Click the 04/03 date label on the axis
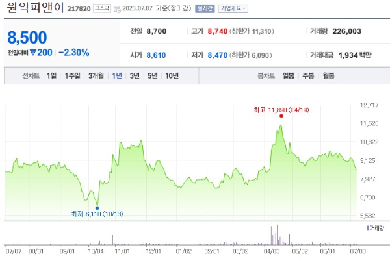The width and height of the screenshot is (390, 265). point(272,251)
